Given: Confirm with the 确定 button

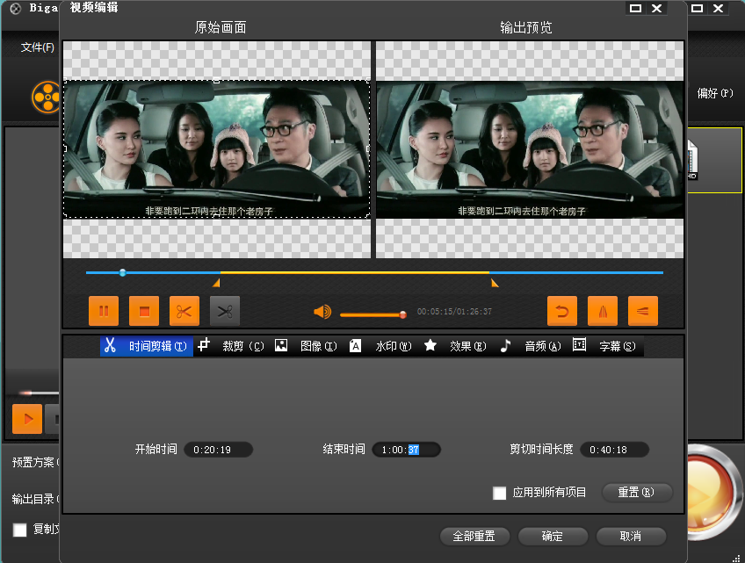Looking at the screenshot, I should click(553, 537).
